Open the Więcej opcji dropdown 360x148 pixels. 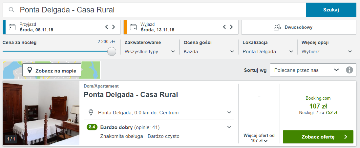(x=327, y=52)
